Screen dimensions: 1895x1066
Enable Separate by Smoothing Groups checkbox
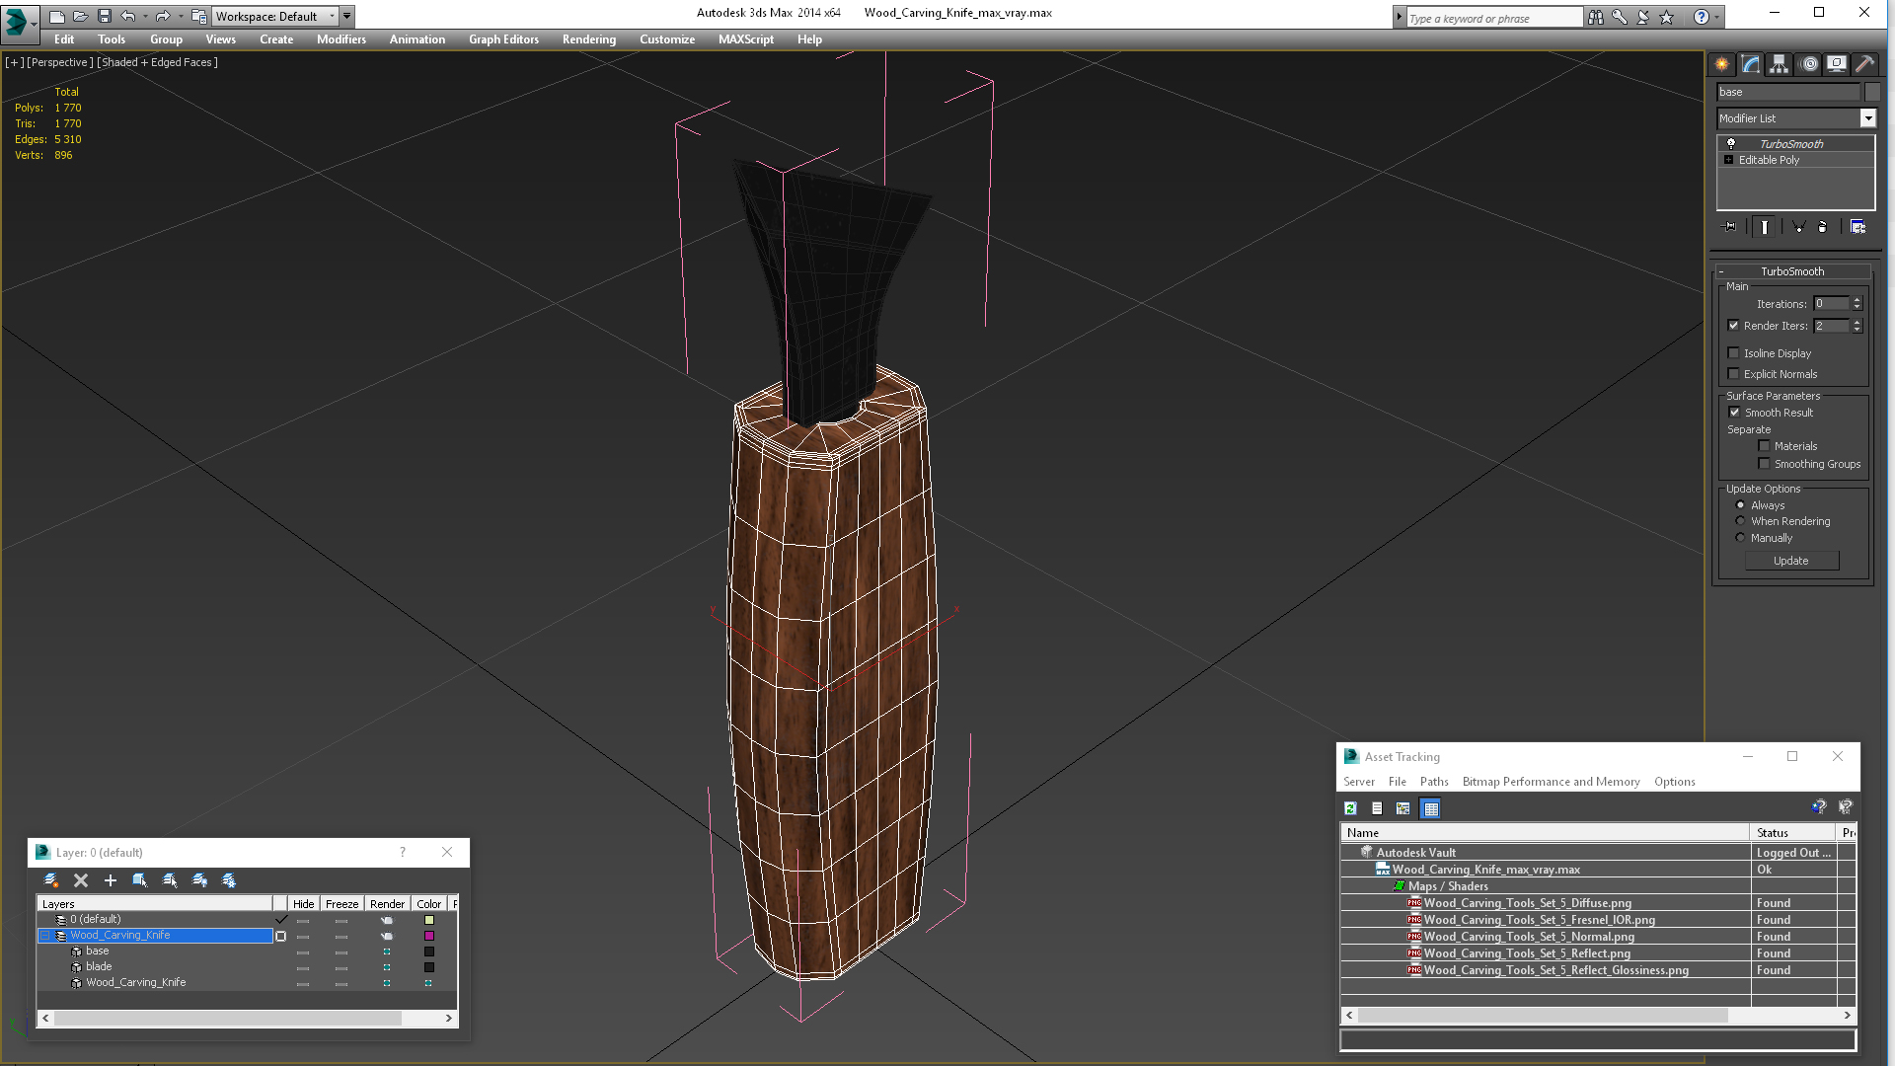tap(1764, 464)
